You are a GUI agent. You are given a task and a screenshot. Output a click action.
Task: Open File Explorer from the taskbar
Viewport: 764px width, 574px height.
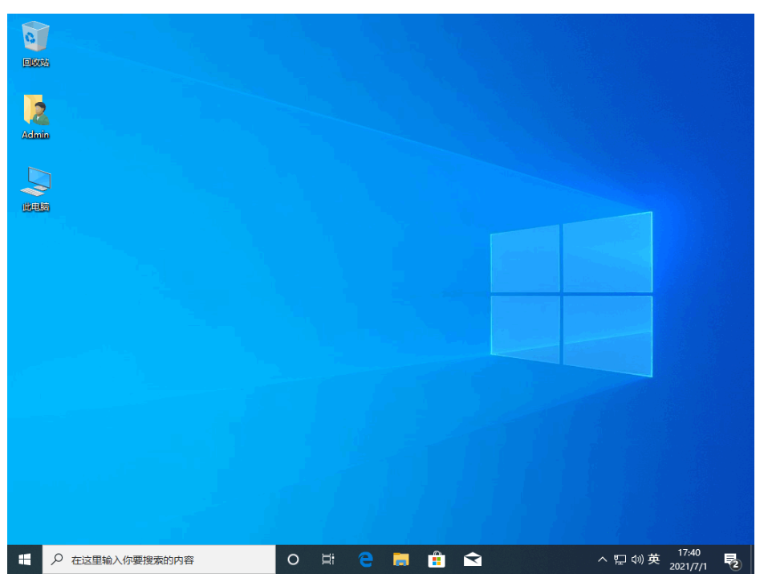(401, 560)
